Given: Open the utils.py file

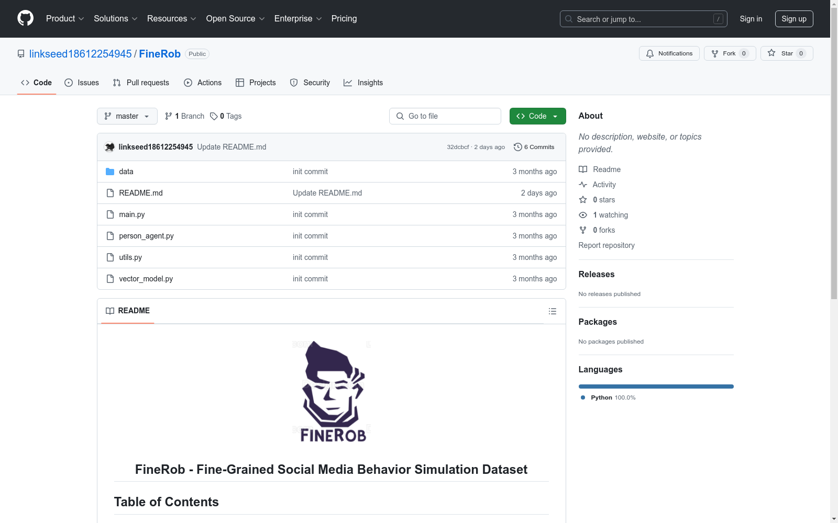Looking at the screenshot, I should click(x=130, y=257).
